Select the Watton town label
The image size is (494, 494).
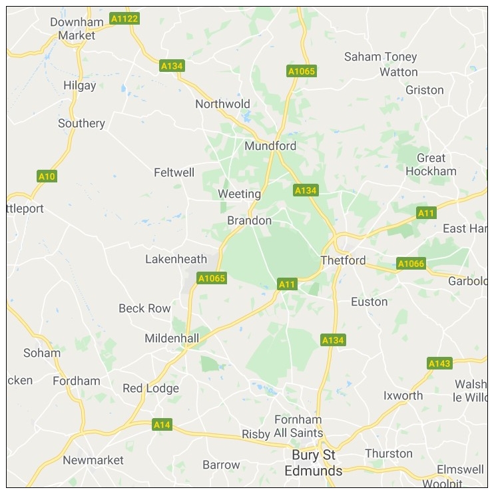399,72
